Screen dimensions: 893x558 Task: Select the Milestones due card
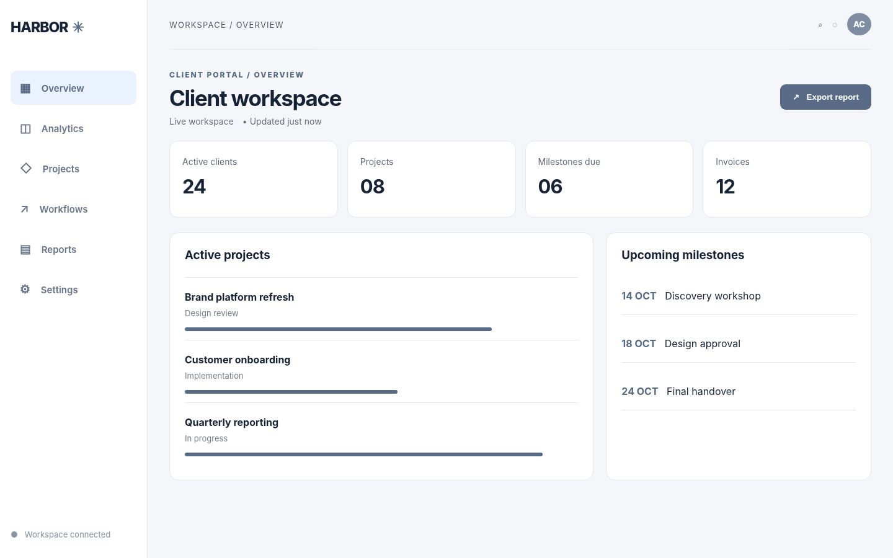tap(609, 179)
